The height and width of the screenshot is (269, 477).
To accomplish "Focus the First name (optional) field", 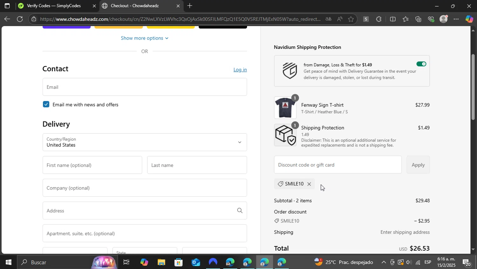I will [92, 165].
